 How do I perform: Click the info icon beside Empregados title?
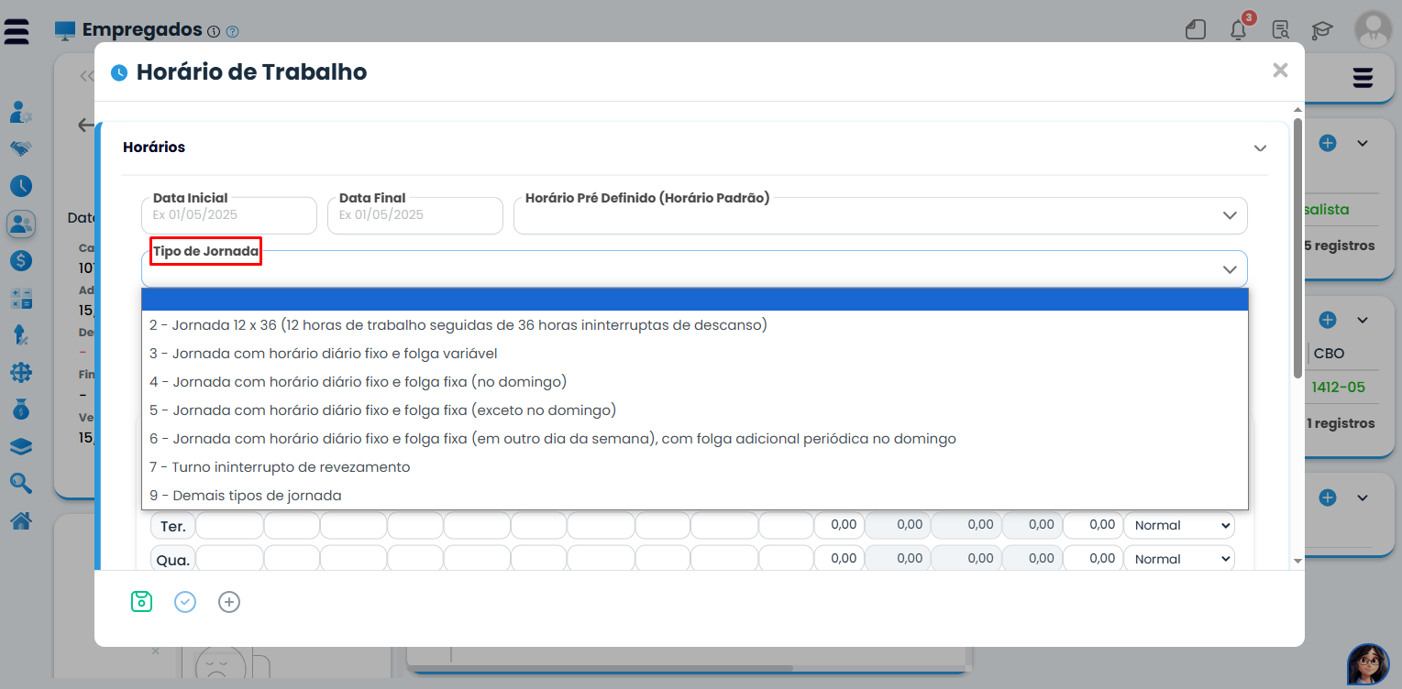[x=214, y=31]
